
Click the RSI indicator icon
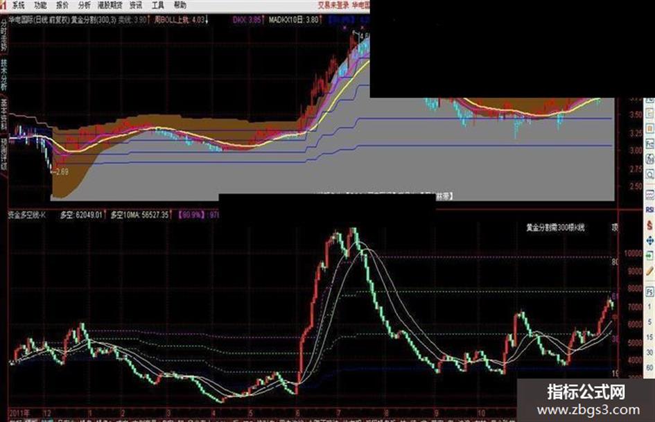[649, 209]
